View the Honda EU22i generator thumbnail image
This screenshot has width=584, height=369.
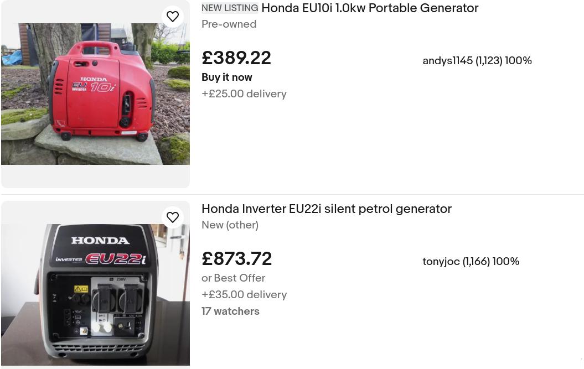coord(95,294)
